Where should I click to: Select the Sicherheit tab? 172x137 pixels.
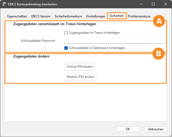point(117,16)
